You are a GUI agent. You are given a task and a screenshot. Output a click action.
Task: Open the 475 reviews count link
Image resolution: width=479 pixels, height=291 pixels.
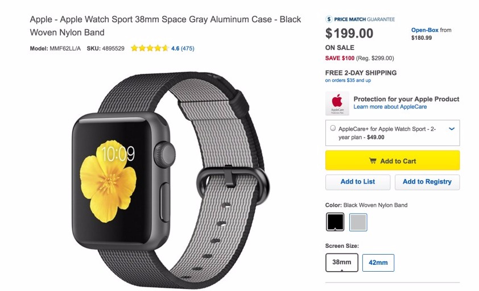point(188,48)
